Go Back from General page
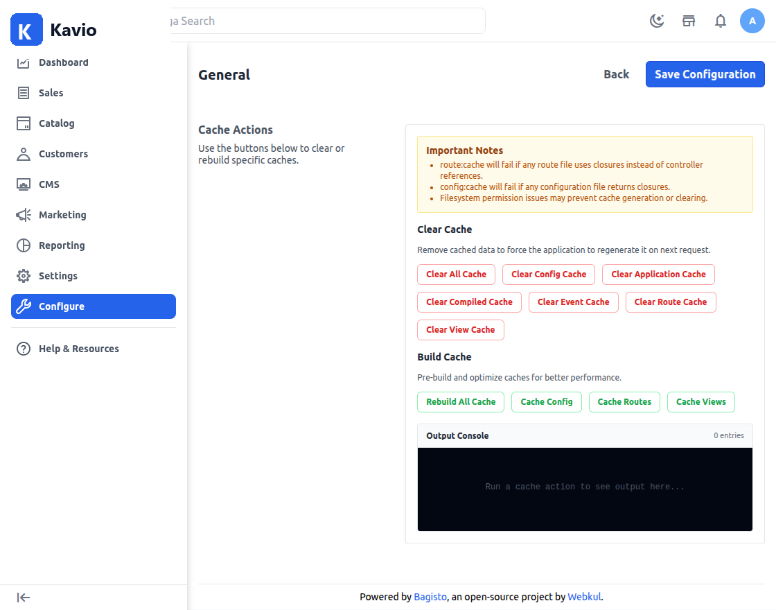Viewport: 776px width, 610px height. click(616, 74)
